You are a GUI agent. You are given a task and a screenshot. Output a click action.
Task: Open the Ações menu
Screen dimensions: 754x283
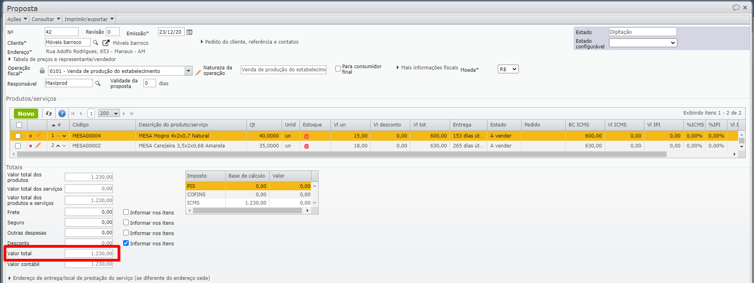[17, 19]
